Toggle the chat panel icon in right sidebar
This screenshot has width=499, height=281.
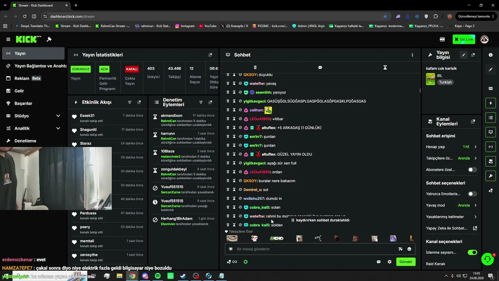491,132
